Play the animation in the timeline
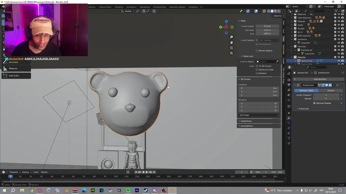This screenshot has height=194, width=346. [147, 172]
